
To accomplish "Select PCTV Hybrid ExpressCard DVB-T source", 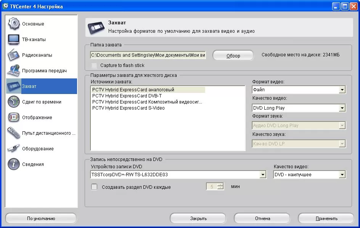I will click(x=127, y=96).
